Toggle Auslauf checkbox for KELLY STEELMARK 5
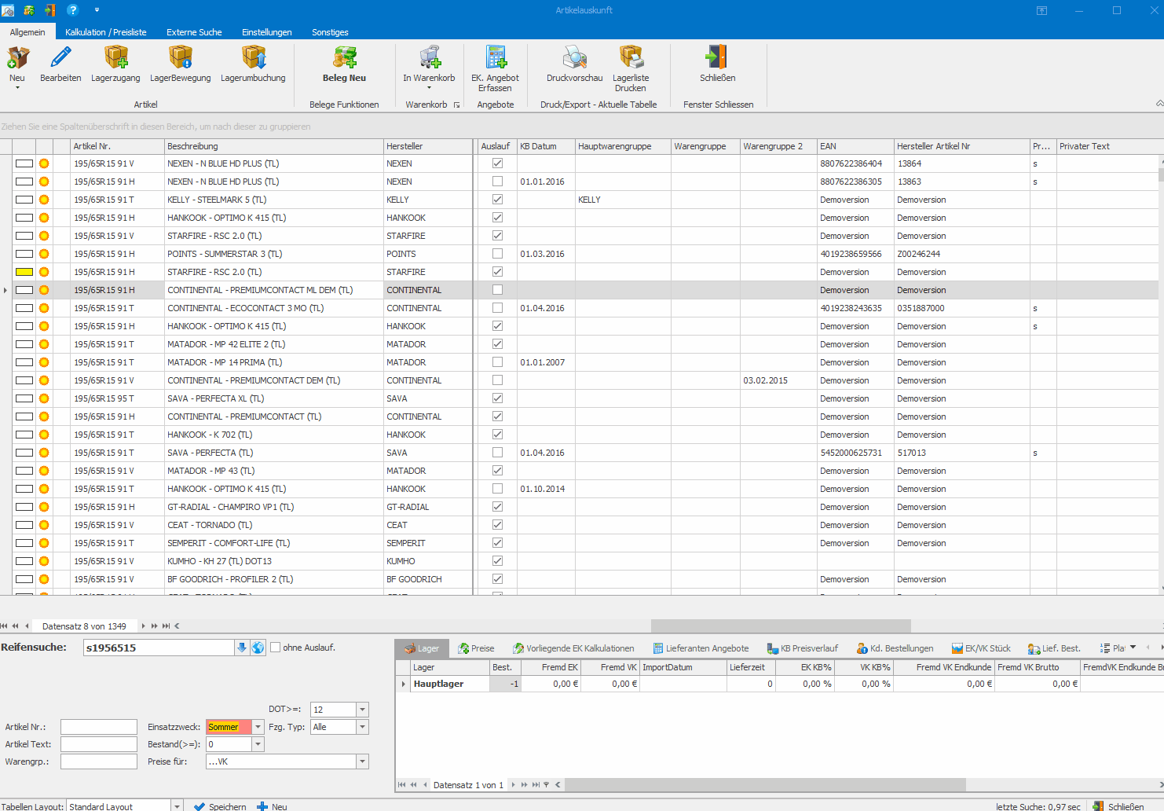The height and width of the screenshot is (811, 1164). coord(497,200)
